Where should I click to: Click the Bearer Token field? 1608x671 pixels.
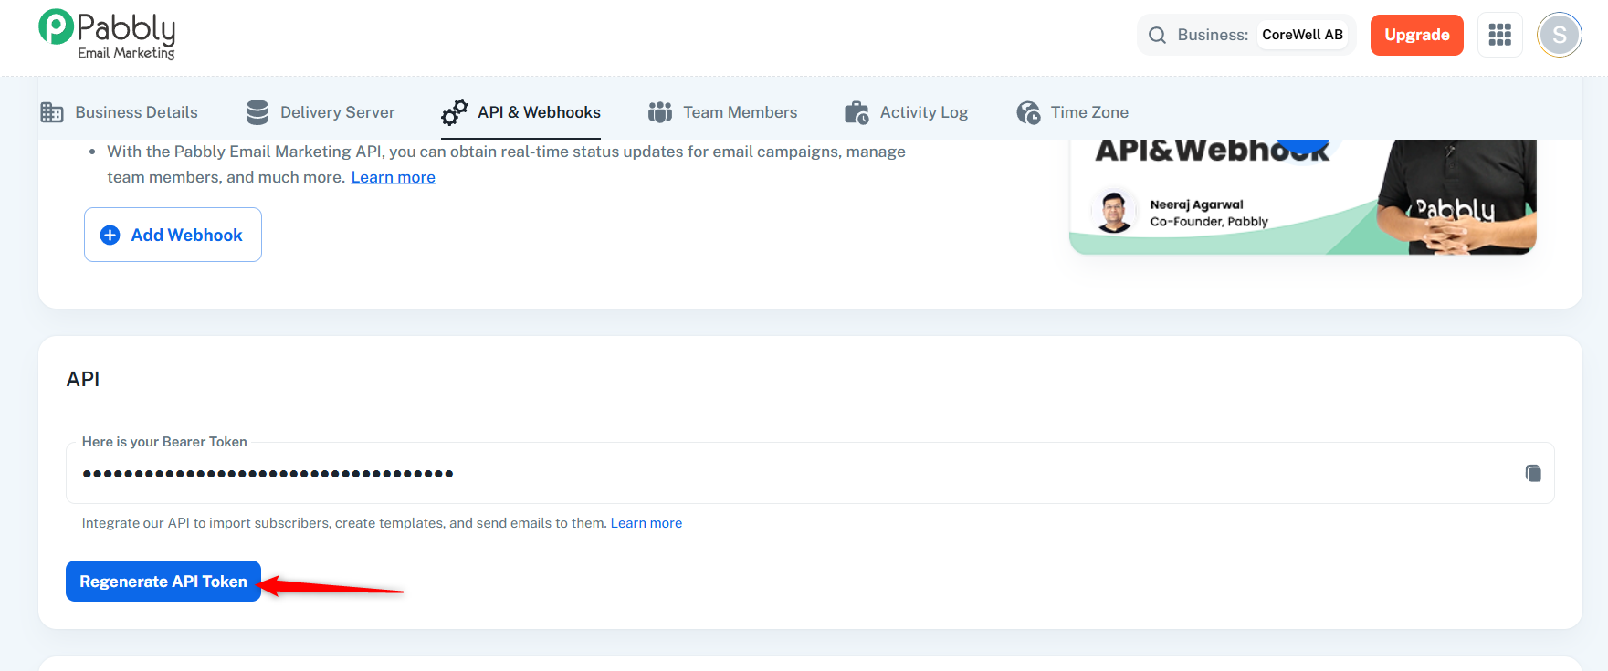(x=810, y=473)
